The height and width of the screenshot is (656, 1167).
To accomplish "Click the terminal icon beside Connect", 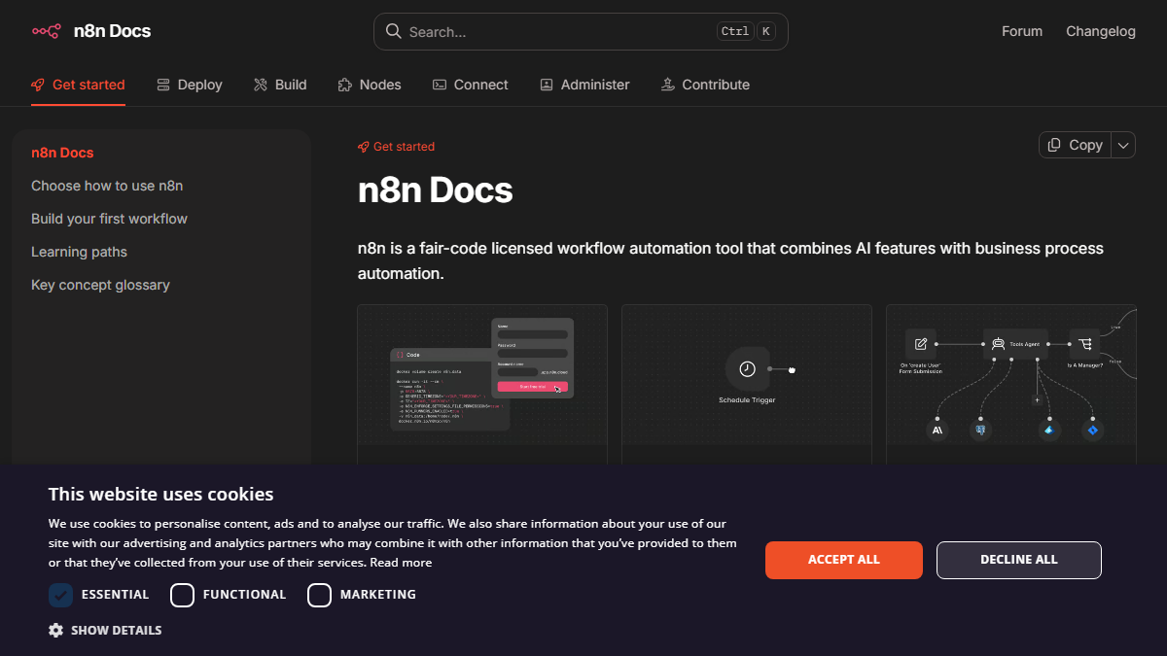I will tap(440, 85).
